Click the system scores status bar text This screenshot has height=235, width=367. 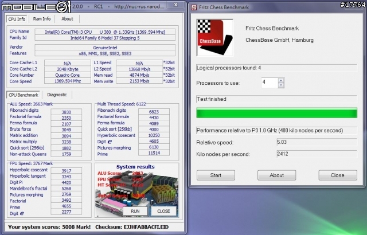(49, 227)
